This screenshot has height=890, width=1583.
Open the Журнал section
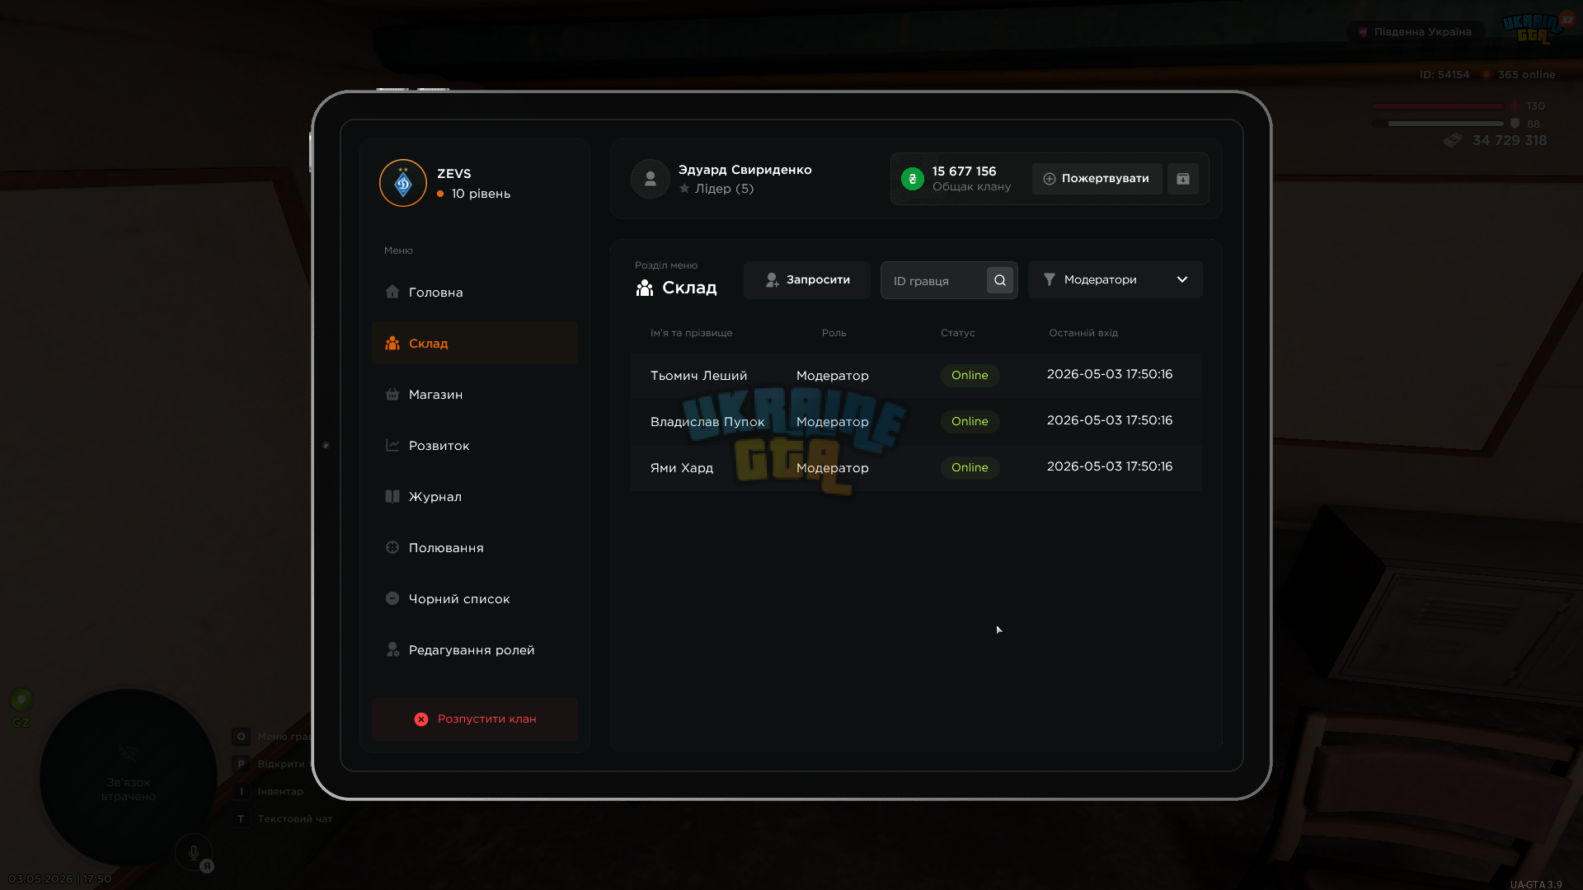tap(475, 497)
